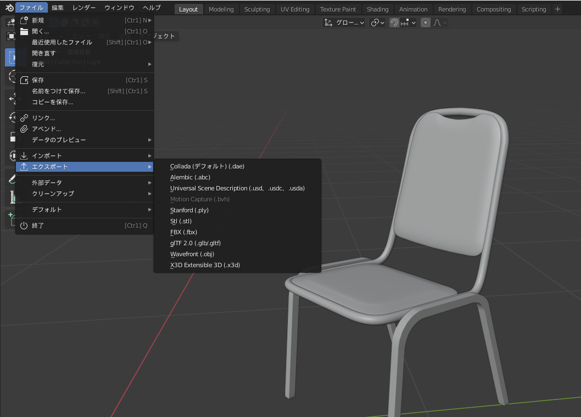
Task: Open the ウィンドウ menu
Action: tap(119, 8)
